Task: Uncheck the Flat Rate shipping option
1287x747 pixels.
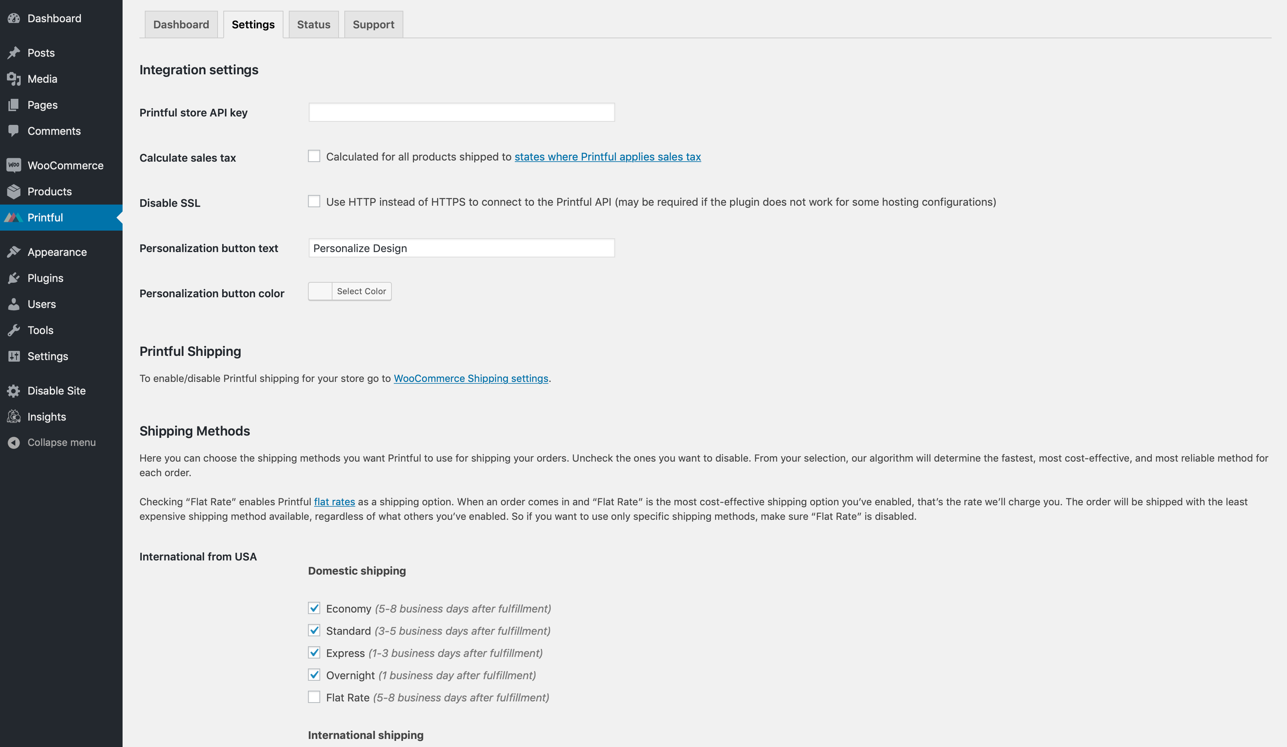Action: point(314,696)
